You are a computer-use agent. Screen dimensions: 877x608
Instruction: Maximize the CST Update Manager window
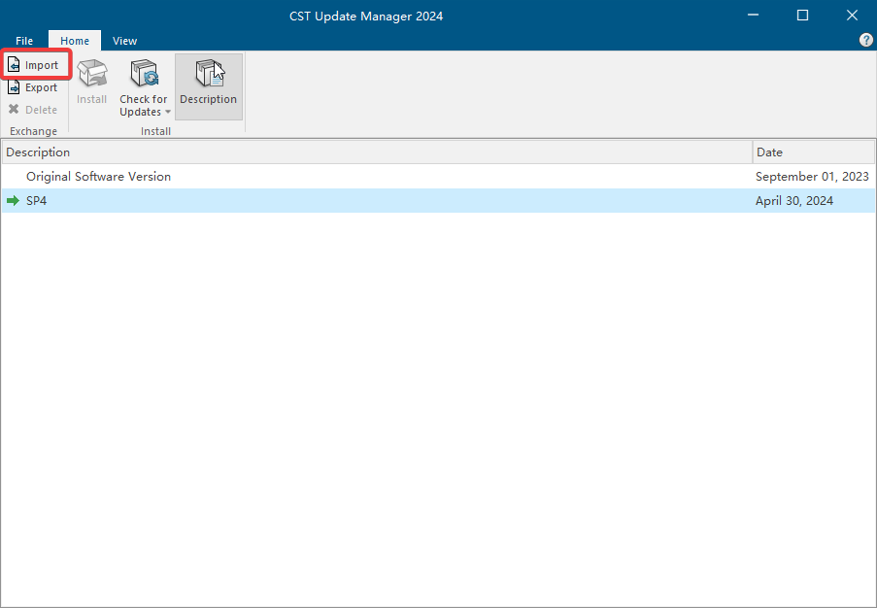(802, 16)
